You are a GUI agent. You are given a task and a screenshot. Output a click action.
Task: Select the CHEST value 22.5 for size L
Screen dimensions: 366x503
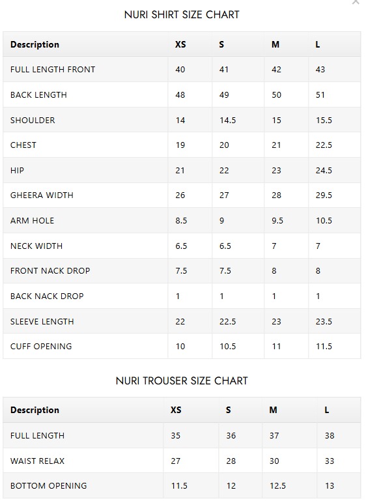click(x=324, y=145)
